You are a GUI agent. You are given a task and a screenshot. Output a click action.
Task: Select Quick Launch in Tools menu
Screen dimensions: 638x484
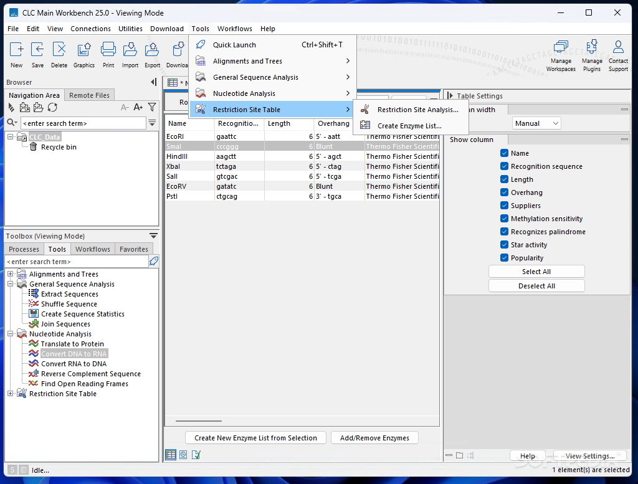273,45
